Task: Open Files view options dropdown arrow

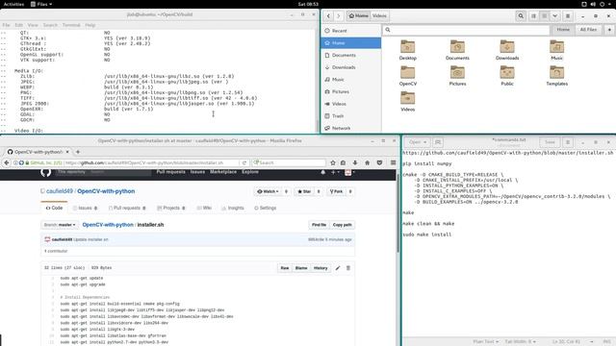Action: coord(554,15)
